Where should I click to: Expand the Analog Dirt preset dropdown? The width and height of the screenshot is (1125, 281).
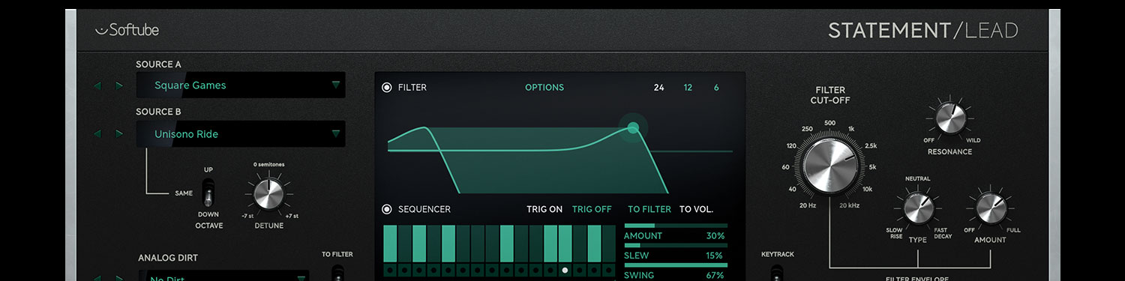[225, 277]
